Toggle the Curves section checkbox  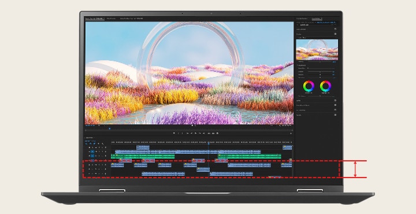(x=335, y=101)
